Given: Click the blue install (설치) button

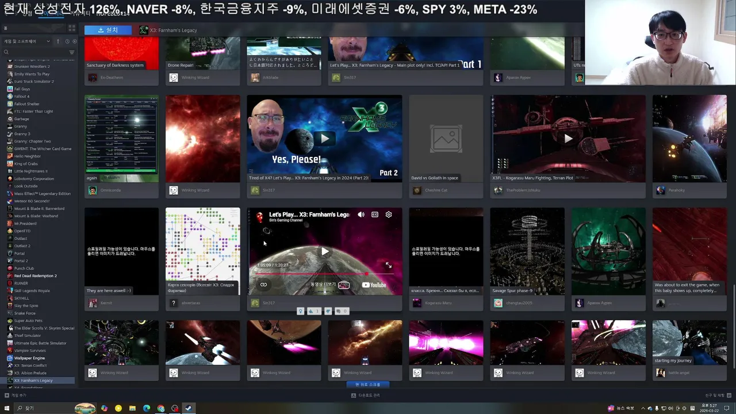Looking at the screenshot, I should (x=108, y=30).
